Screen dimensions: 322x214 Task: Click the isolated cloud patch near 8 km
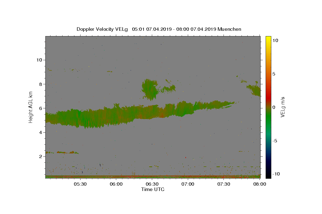[150, 90]
